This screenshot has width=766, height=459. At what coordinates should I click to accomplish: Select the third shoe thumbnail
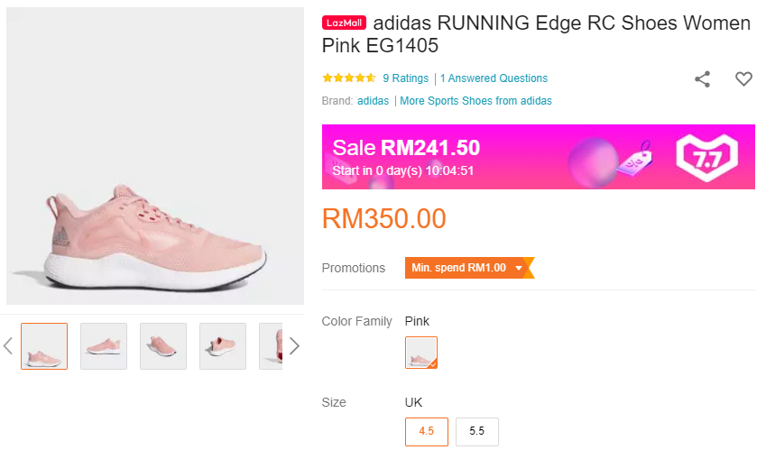[x=163, y=346]
